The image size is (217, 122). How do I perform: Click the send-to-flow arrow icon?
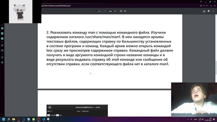204,6
